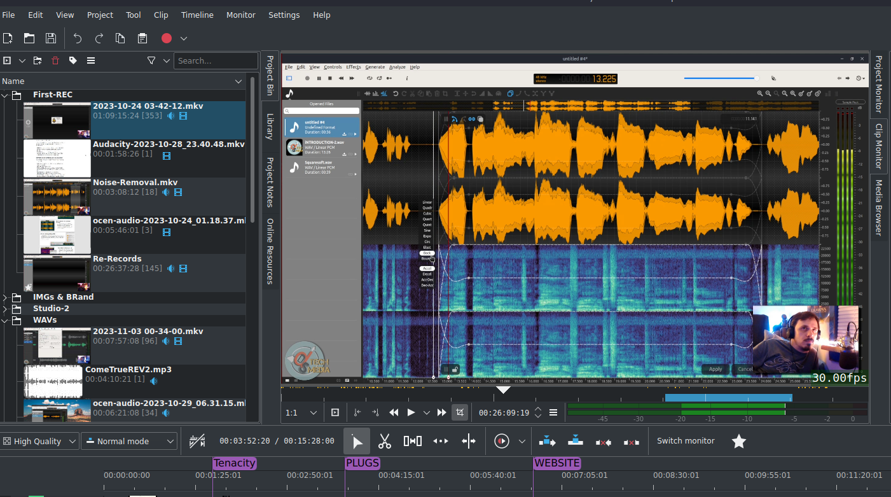Select the Spacer tool
The image size is (891, 497).
[x=413, y=441]
